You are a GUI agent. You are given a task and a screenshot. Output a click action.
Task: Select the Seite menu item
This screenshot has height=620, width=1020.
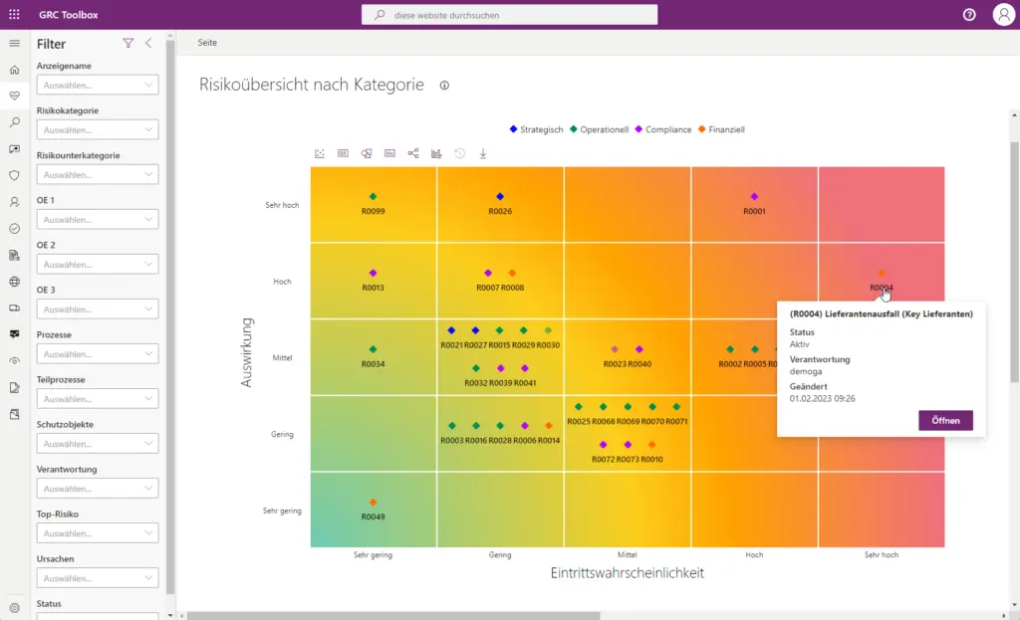click(207, 43)
